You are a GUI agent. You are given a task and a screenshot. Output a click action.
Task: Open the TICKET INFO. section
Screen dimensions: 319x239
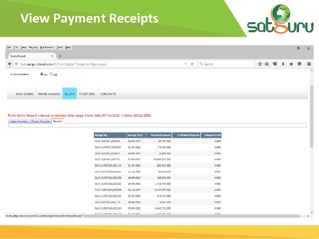tap(87, 94)
